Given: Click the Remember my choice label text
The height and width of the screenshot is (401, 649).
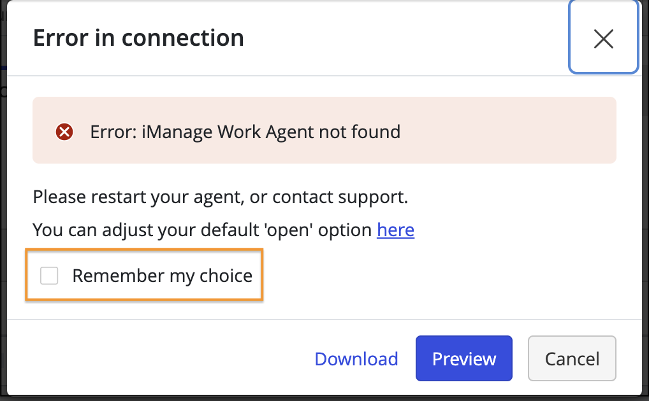Looking at the screenshot, I should [x=163, y=276].
